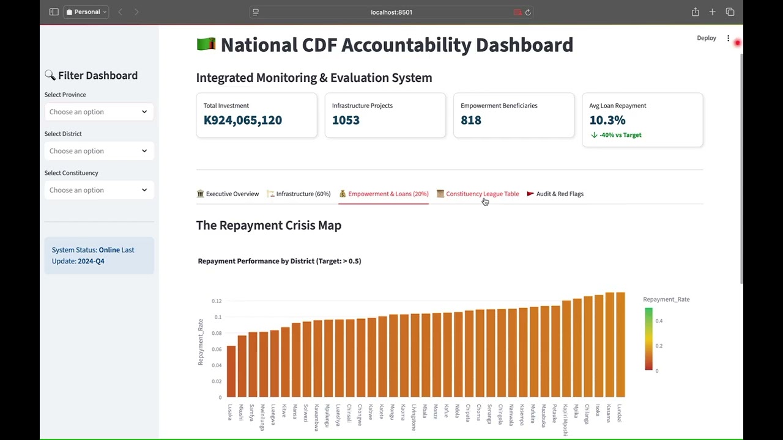
Task: Toggle the browser sidebar icon
Action: tap(54, 12)
